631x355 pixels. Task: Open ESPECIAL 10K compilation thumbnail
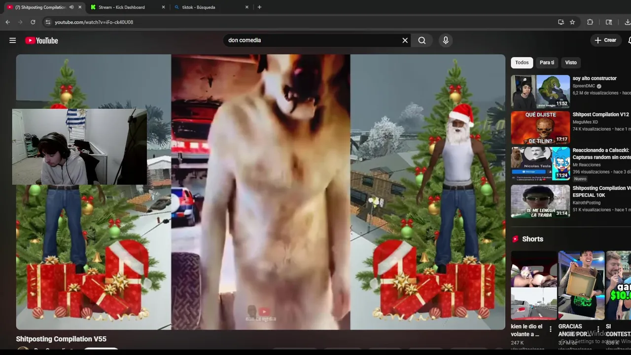pyautogui.click(x=540, y=201)
